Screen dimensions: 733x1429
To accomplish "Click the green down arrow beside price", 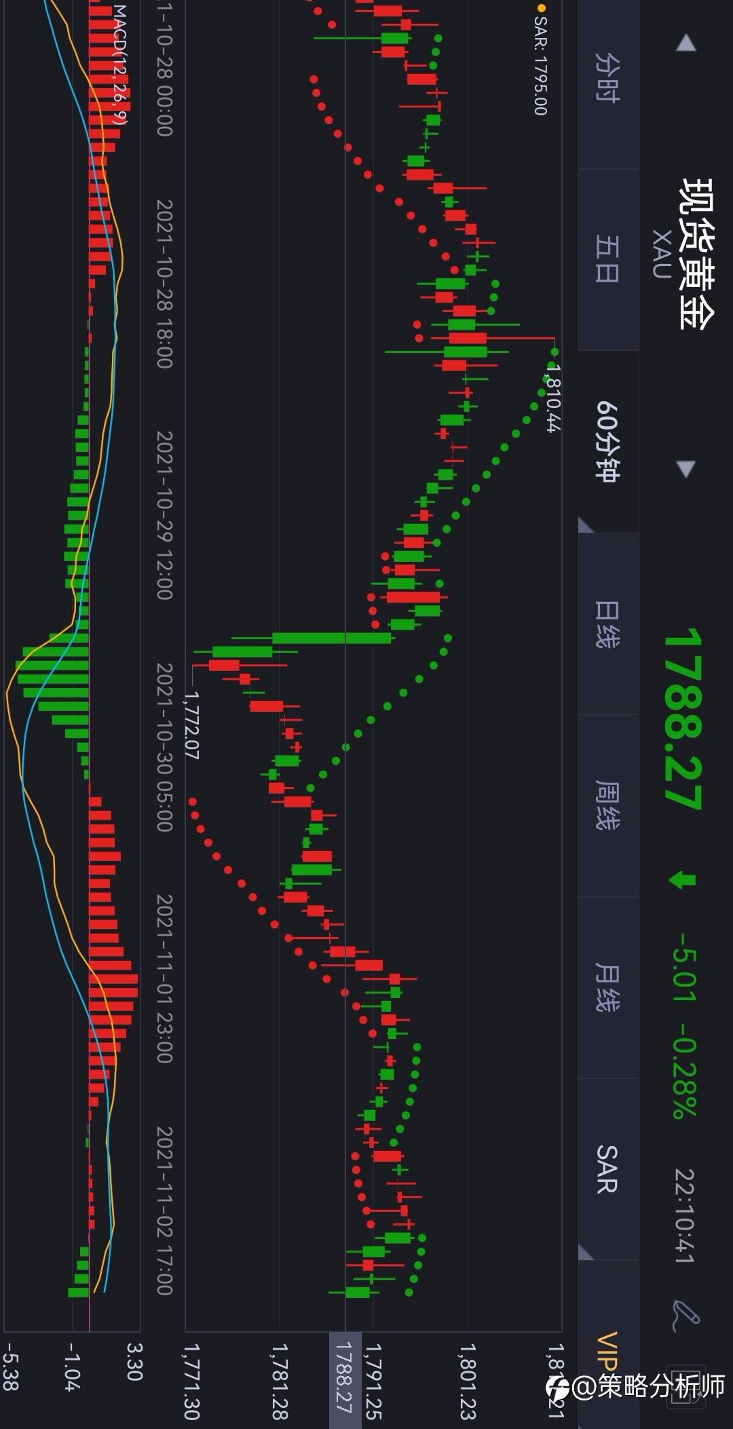I will (682, 881).
